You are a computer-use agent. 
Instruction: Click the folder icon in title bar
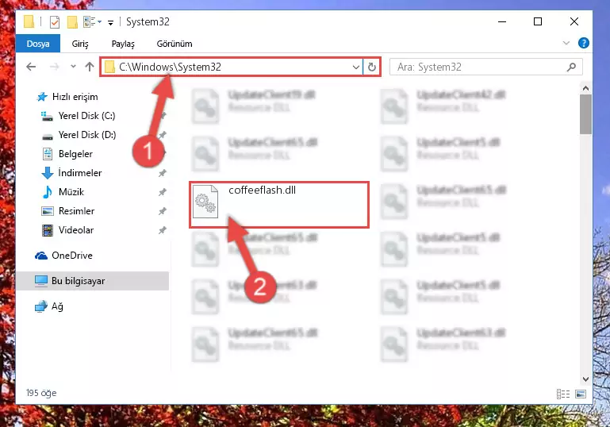[x=29, y=21]
